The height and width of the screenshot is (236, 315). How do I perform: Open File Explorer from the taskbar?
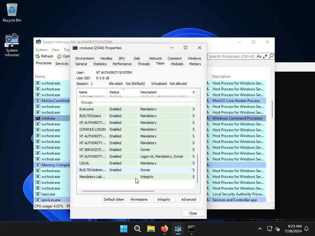151,229
